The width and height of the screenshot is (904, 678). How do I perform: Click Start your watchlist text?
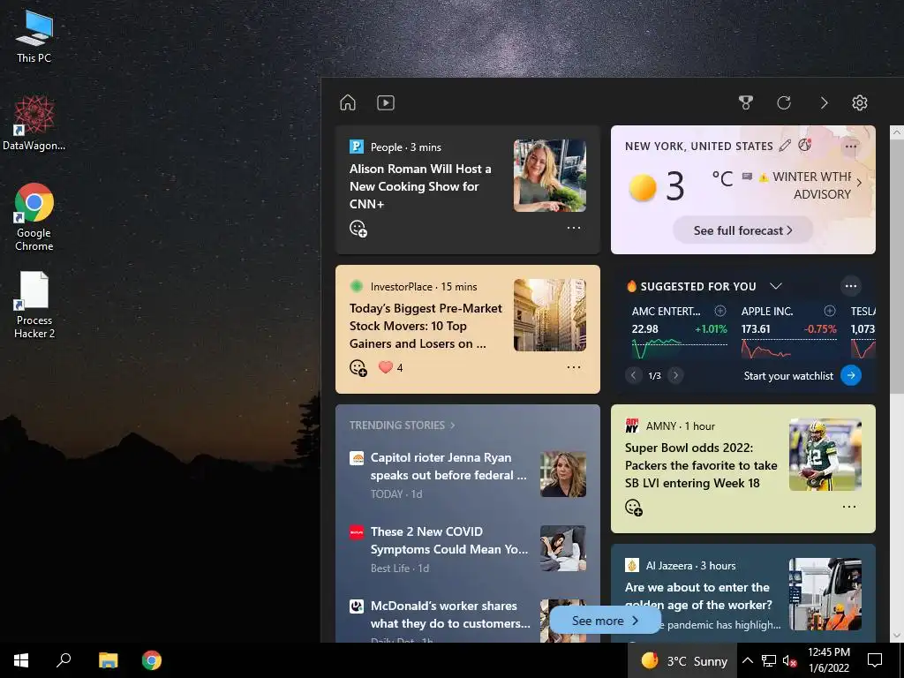coord(788,376)
